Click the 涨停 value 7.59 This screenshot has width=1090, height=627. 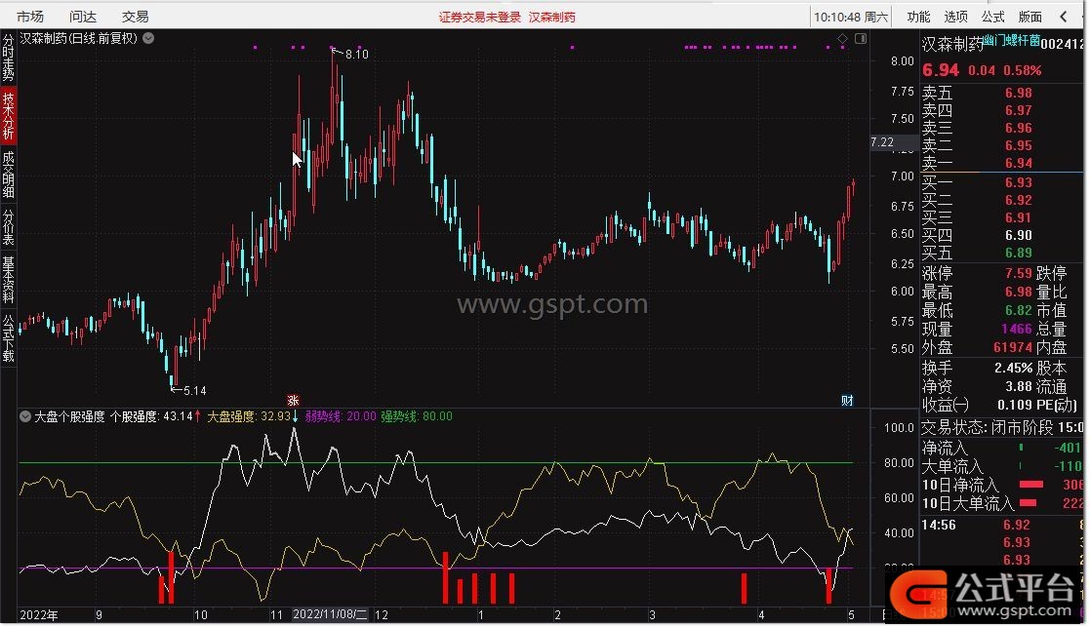pyautogui.click(x=1019, y=274)
